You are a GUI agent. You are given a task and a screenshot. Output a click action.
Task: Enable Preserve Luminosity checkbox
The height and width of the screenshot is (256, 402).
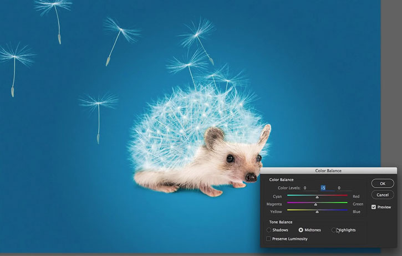click(x=268, y=239)
